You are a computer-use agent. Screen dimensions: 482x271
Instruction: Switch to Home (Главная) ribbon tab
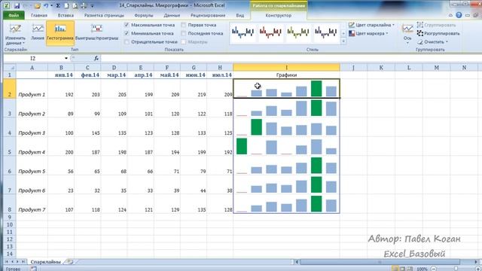[39, 15]
